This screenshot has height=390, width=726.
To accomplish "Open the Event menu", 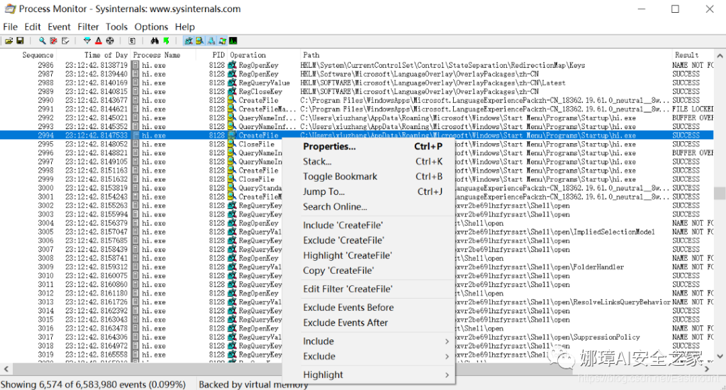I will pyautogui.click(x=59, y=27).
